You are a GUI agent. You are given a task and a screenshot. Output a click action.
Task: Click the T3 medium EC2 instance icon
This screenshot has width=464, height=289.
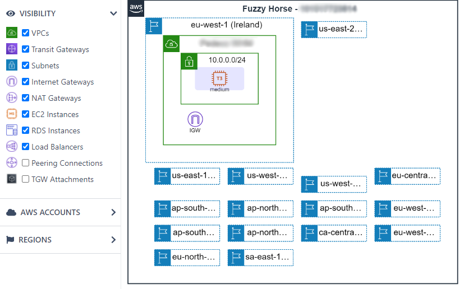coord(219,78)
